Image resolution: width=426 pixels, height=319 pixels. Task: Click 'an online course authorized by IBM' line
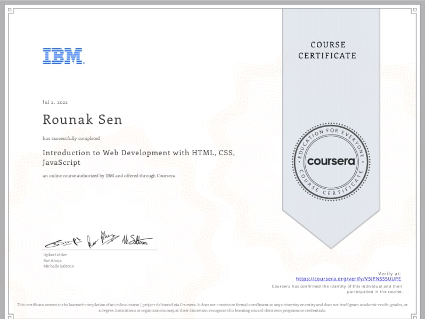pyautogui.click(x=109, y=176)
